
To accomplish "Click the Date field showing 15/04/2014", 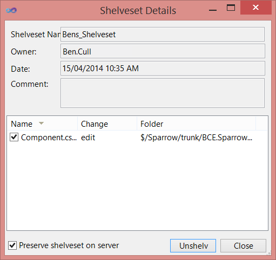I will click(163, 69).
